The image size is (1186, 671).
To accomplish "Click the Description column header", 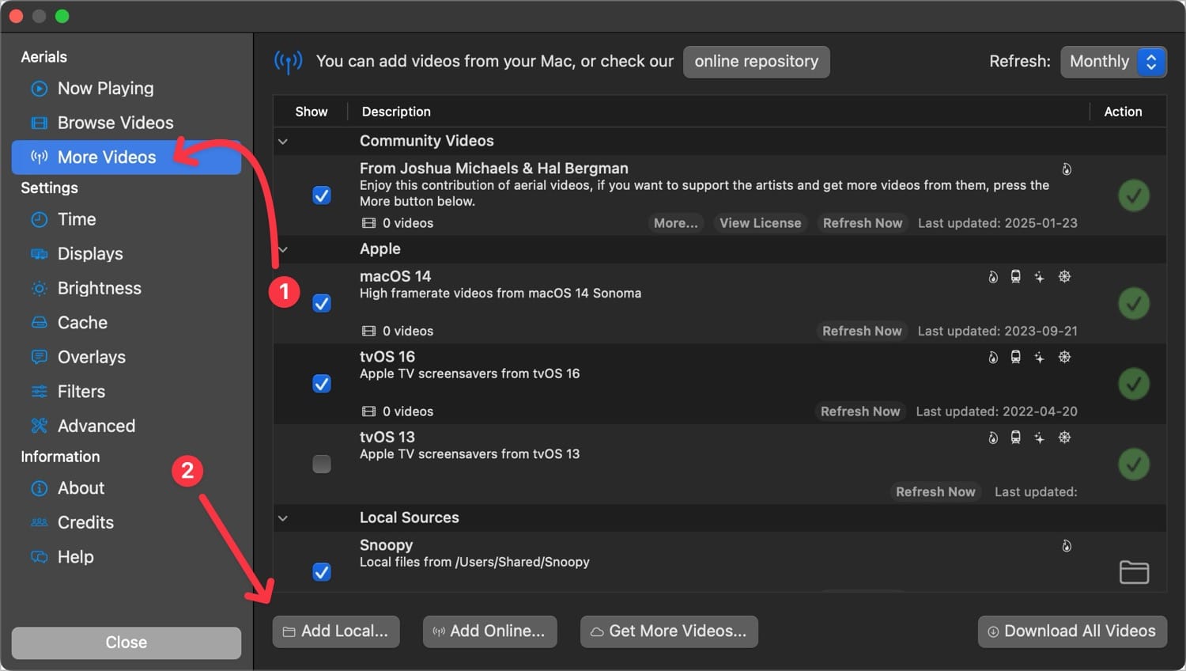I will [396, 112].
